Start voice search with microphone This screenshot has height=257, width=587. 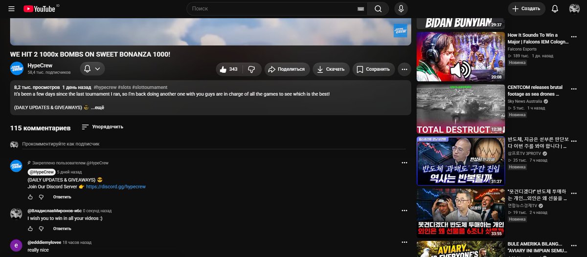coord(401,9)
